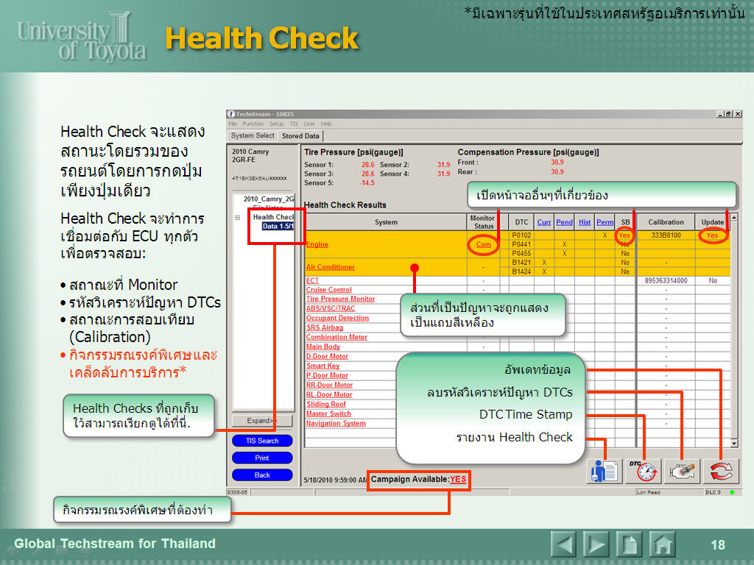Open the Engine system link
Viewport: 754px width, 565px height.
[317, 244]
